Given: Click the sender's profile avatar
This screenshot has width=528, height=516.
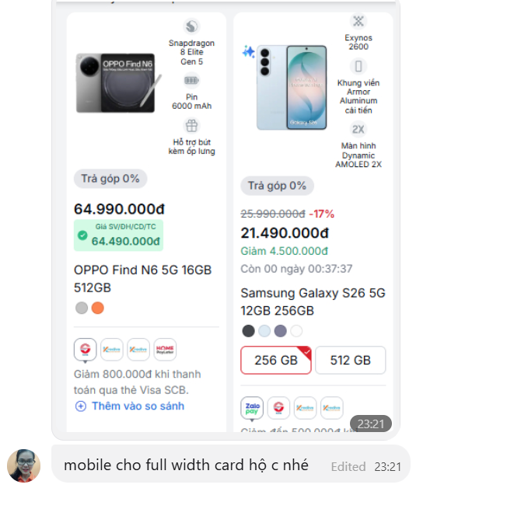Looking at the screenshot, I should (x=23, y=465).
